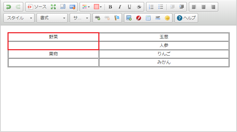
Task: Toggle the show blocks icon
Action: [x=63, y=7]
